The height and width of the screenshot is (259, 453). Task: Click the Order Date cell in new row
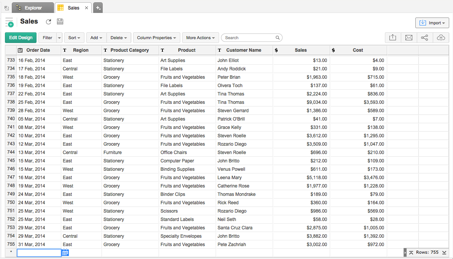(x=39, y=253)
